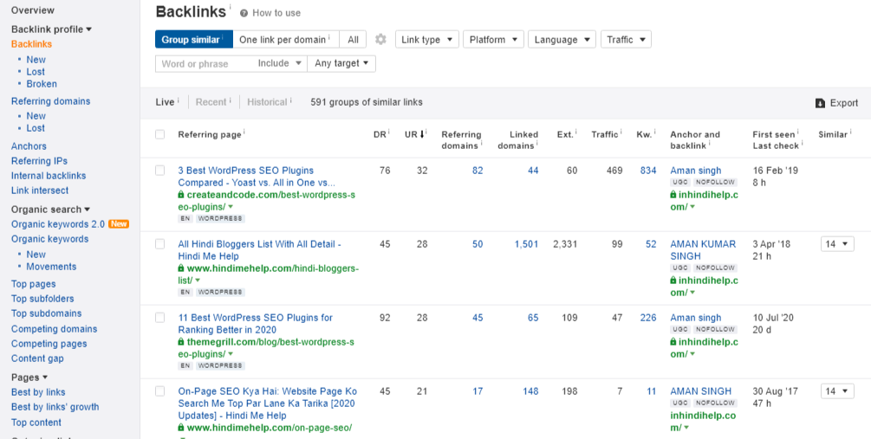Open the Traffic filter dropdown

[626, 40]
